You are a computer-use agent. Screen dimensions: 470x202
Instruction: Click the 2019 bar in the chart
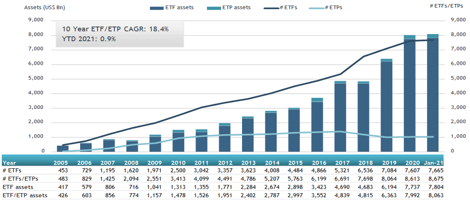[386, 105]
